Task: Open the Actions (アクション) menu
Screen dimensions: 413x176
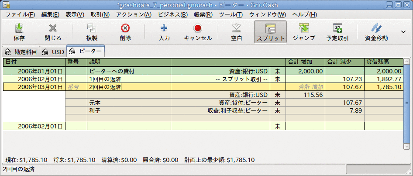Action: coord(134,14)
